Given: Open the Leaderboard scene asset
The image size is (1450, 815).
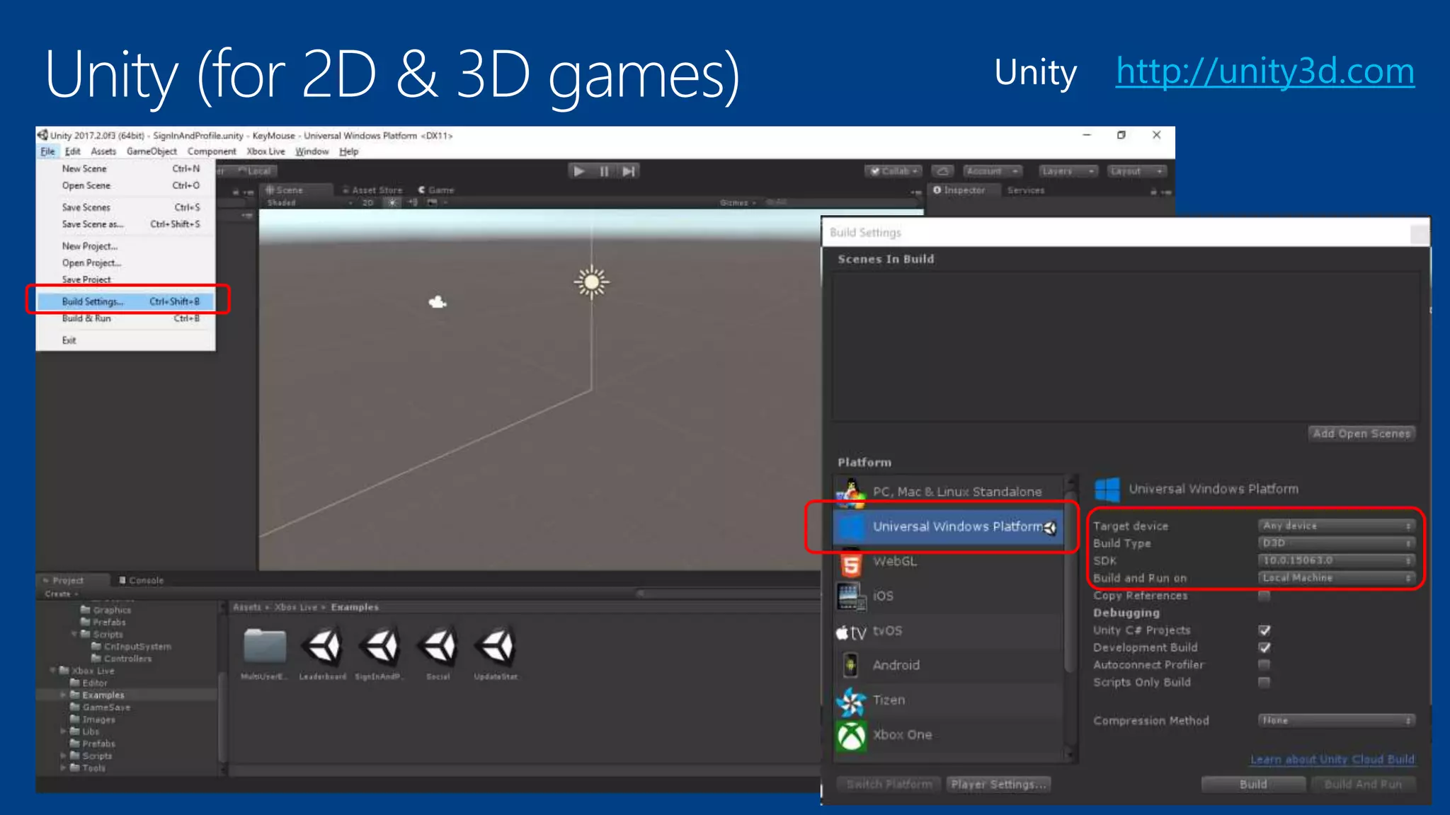Looking at the screenshot, I should (x=324, y=646).
